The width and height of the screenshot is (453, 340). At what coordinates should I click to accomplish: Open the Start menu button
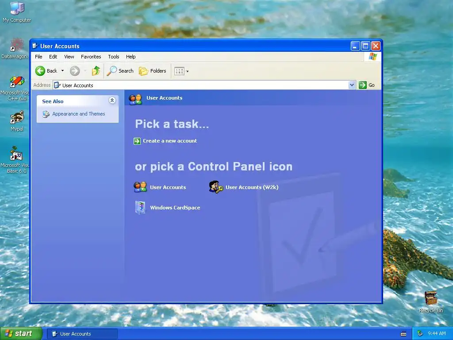click(21, 334)
